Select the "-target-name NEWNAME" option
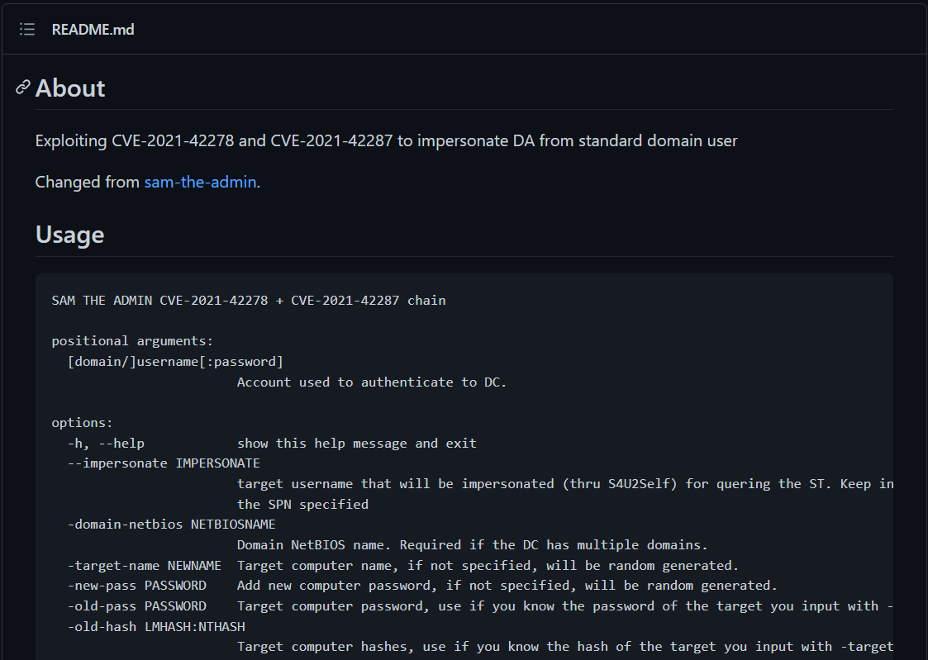928x660 pixels. 145,565
